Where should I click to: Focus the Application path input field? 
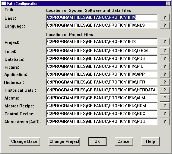coord(102,74)
